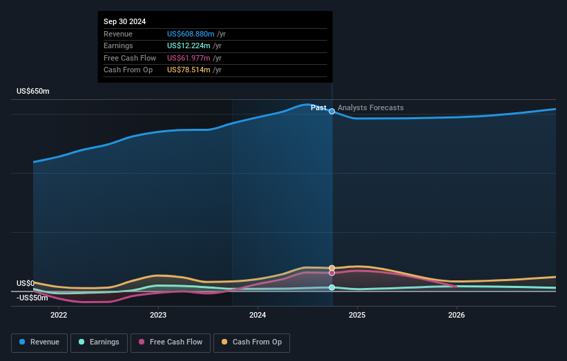Screen dimensions: 567x361
Task: Click the 2026 x-axis label
Action: point(457,315)
